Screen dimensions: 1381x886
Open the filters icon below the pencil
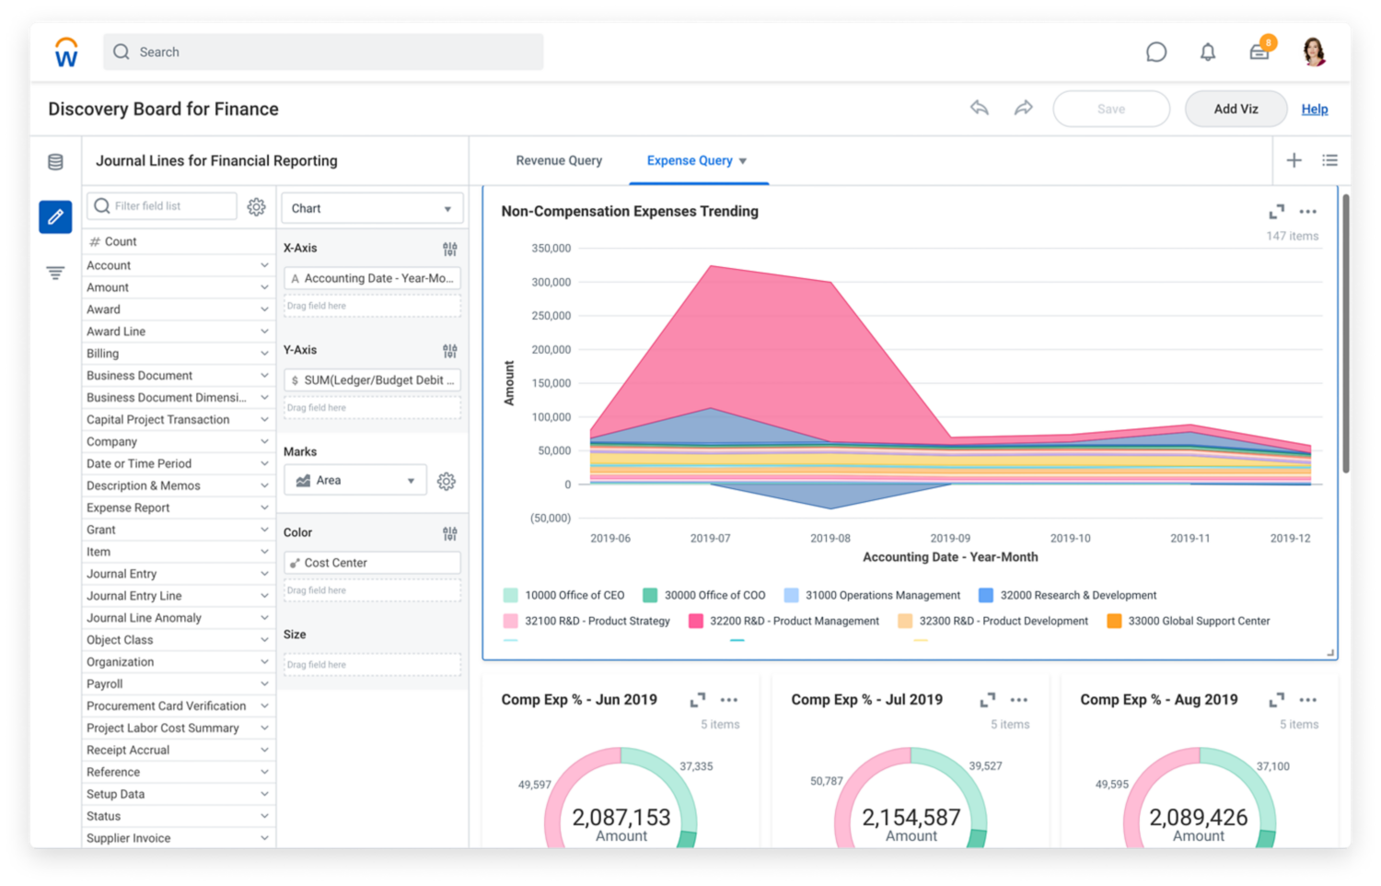(x=55, y=273)
